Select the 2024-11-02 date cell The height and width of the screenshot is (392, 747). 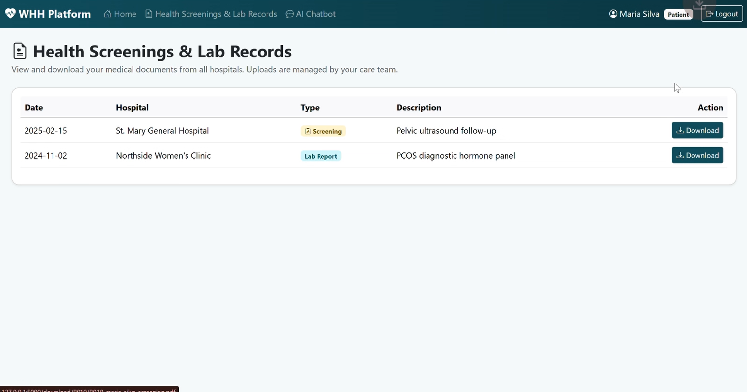pos(46,156)
